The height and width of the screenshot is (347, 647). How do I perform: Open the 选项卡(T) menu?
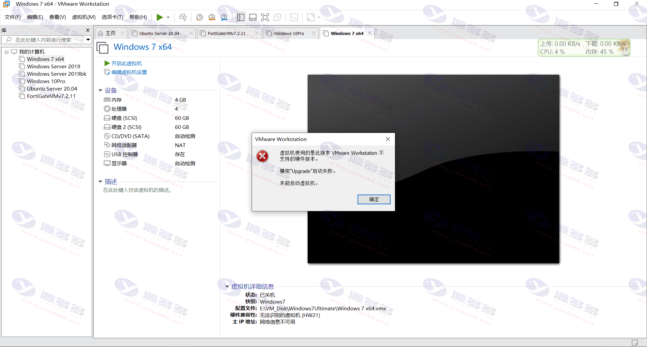click(x=113, y=17)
